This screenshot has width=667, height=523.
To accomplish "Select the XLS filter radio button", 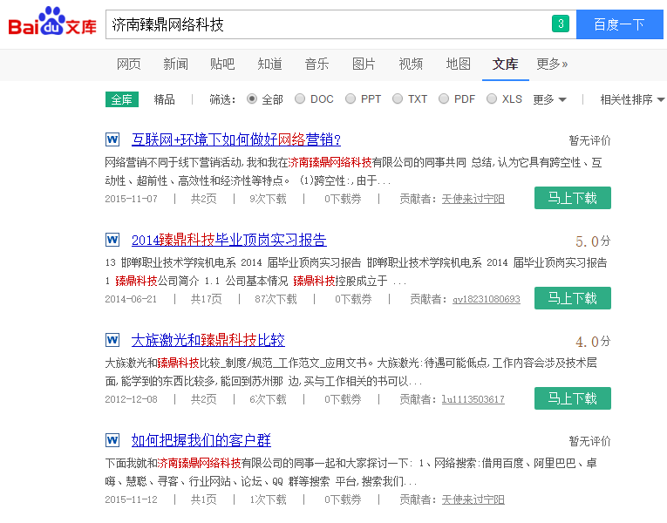I will pyautogui.click(x=492, y=99).
